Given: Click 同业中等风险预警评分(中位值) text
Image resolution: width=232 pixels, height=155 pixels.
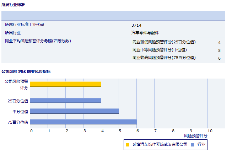Looking at the screenshot, I should coord(160,50).
